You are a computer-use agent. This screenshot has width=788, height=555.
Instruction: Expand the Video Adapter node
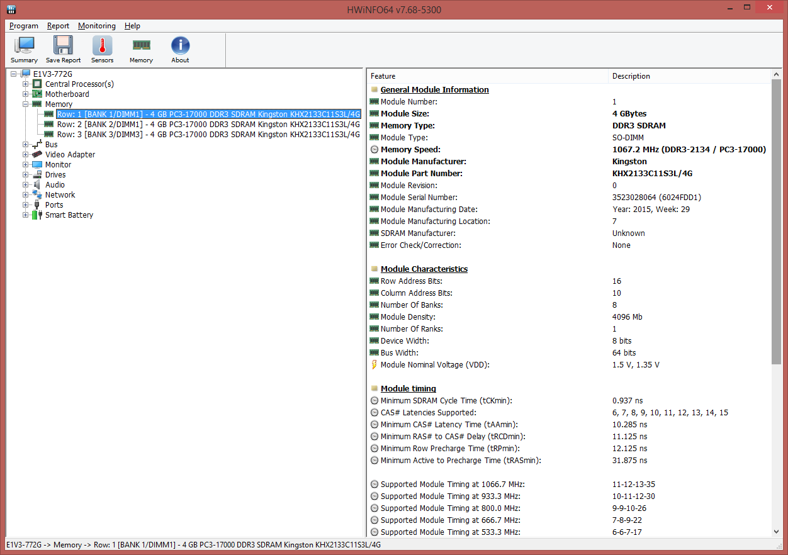(26, 154)
